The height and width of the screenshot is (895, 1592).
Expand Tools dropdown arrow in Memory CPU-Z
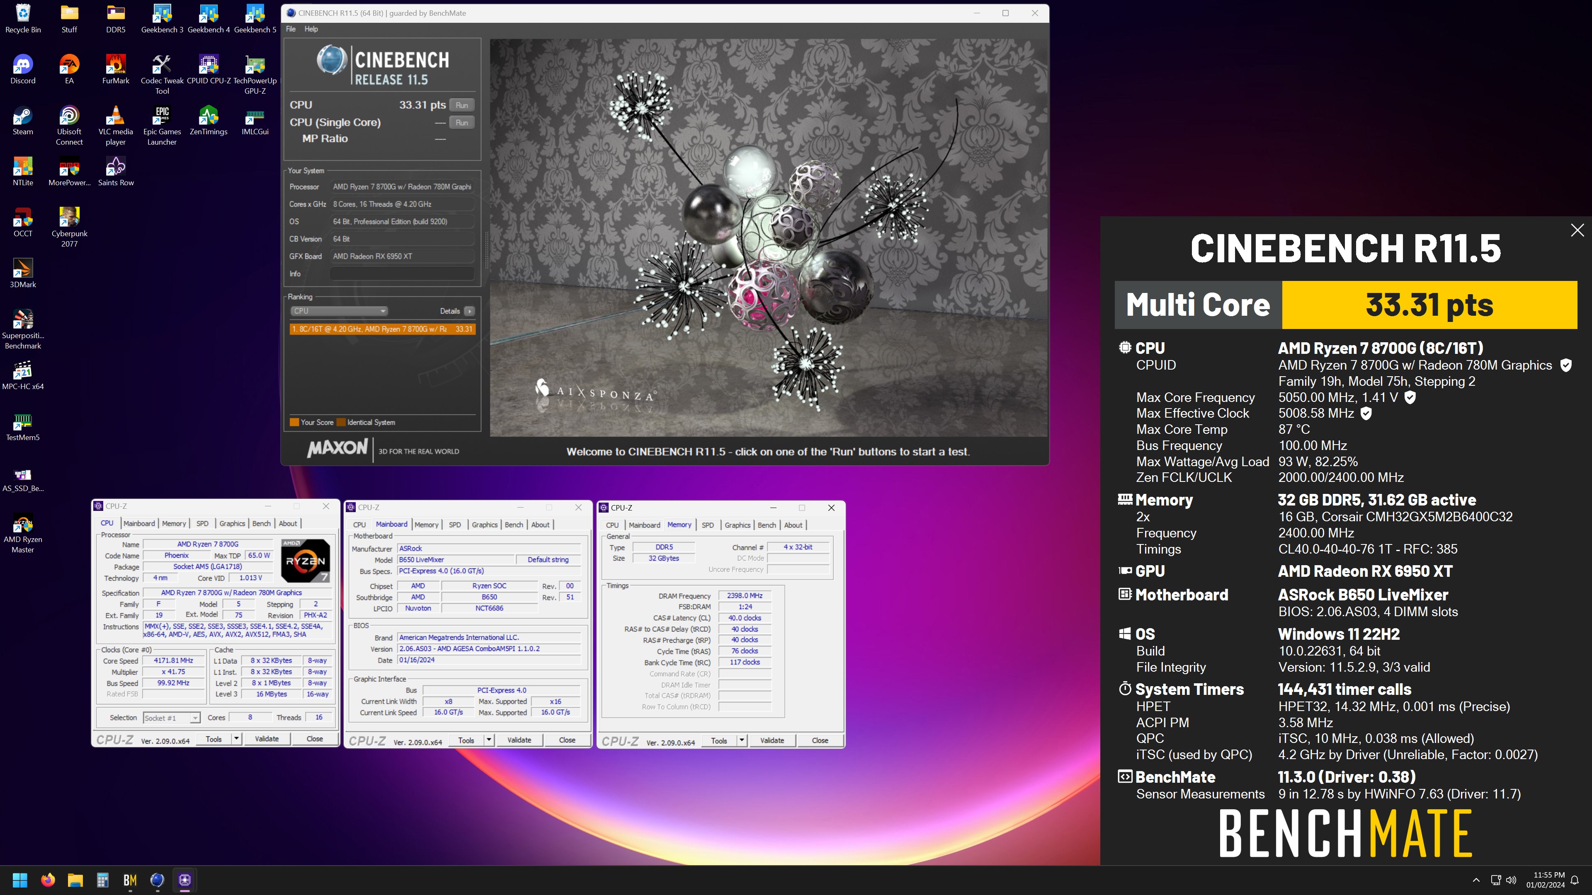tap(742, 740)
